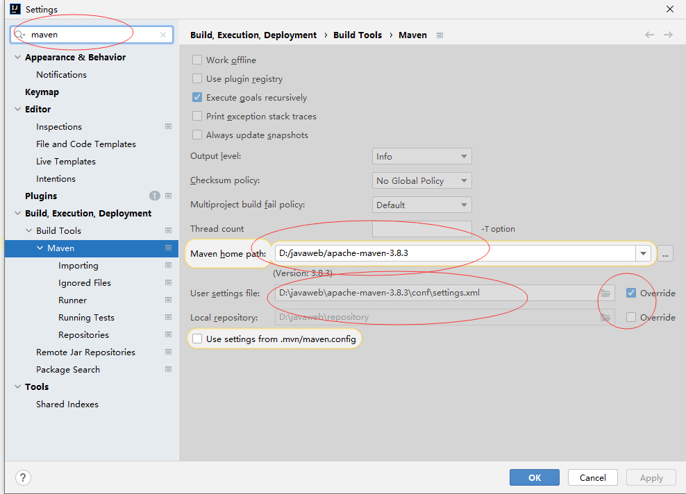Enable Use plugin registry checkbox
The width and height of the screenshot is (686, 494).
click(197, 78)
